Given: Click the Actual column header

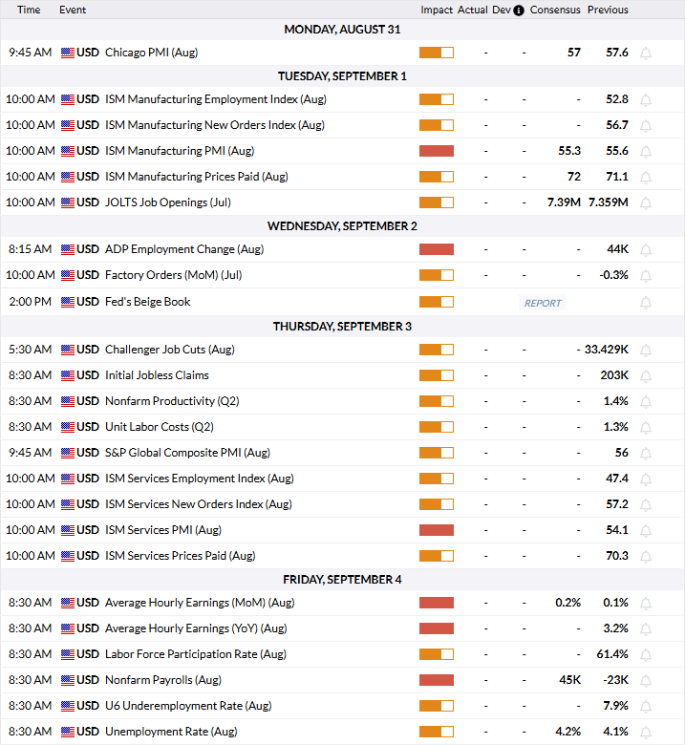Looking at the screenshot, I should point(473,10).
